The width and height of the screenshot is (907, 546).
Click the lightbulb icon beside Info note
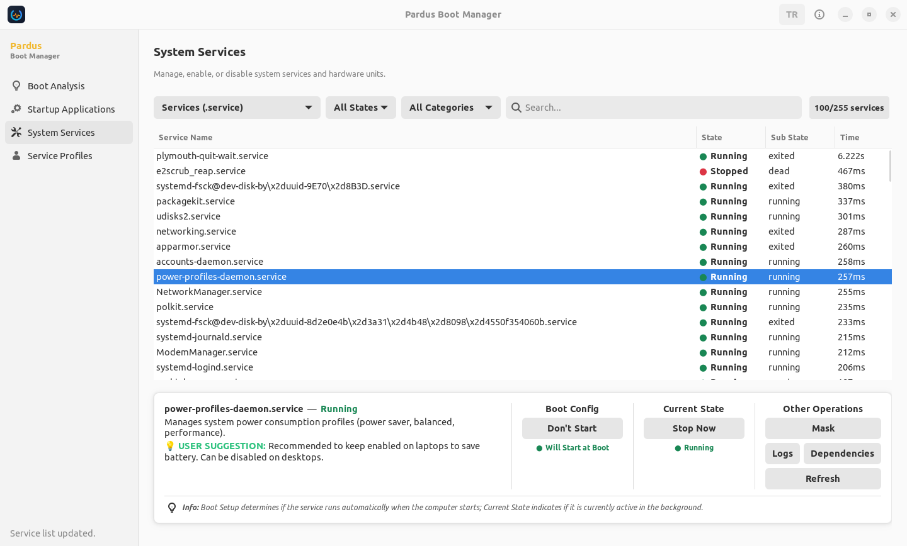172,508
